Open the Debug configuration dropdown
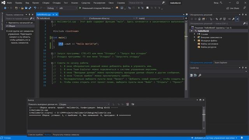This screenshot has width=249, height=140. [x=52, y=8]
